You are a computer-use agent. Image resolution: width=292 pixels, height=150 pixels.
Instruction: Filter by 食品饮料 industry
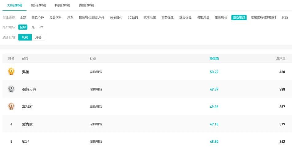56,17
